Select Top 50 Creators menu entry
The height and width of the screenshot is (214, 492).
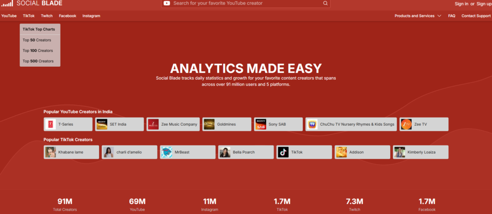click(x=40, y=40)
